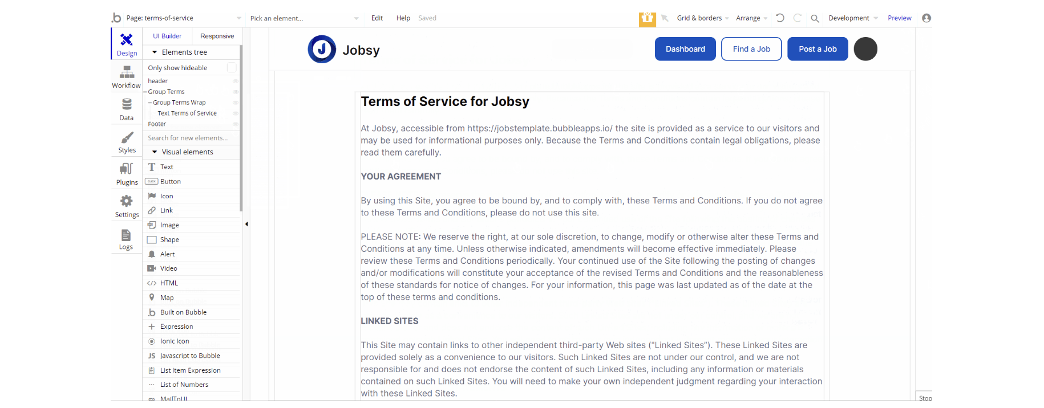This screenshot has width=1044, height=408.
Task: Open the Plugins section icon
Action: [127, 169]
